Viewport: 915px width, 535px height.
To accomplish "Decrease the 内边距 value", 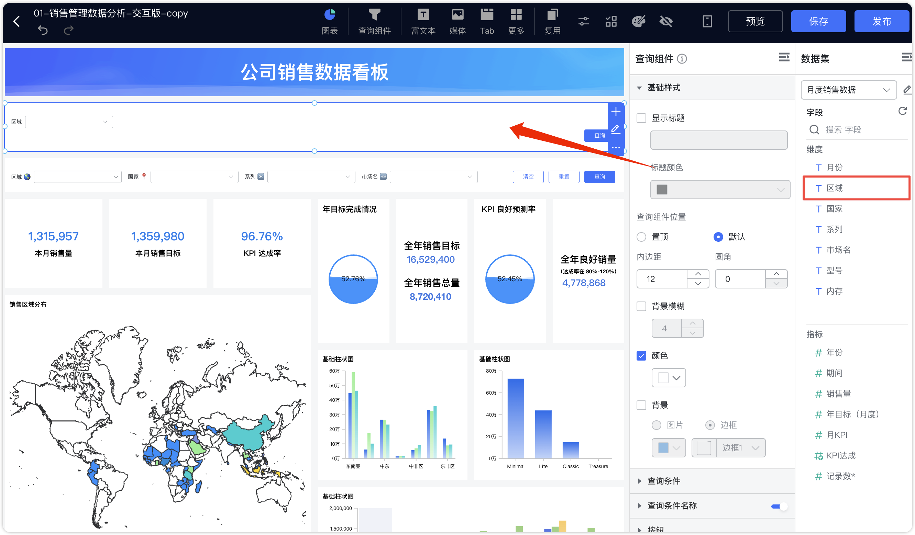I will click(x=698, y=284).
